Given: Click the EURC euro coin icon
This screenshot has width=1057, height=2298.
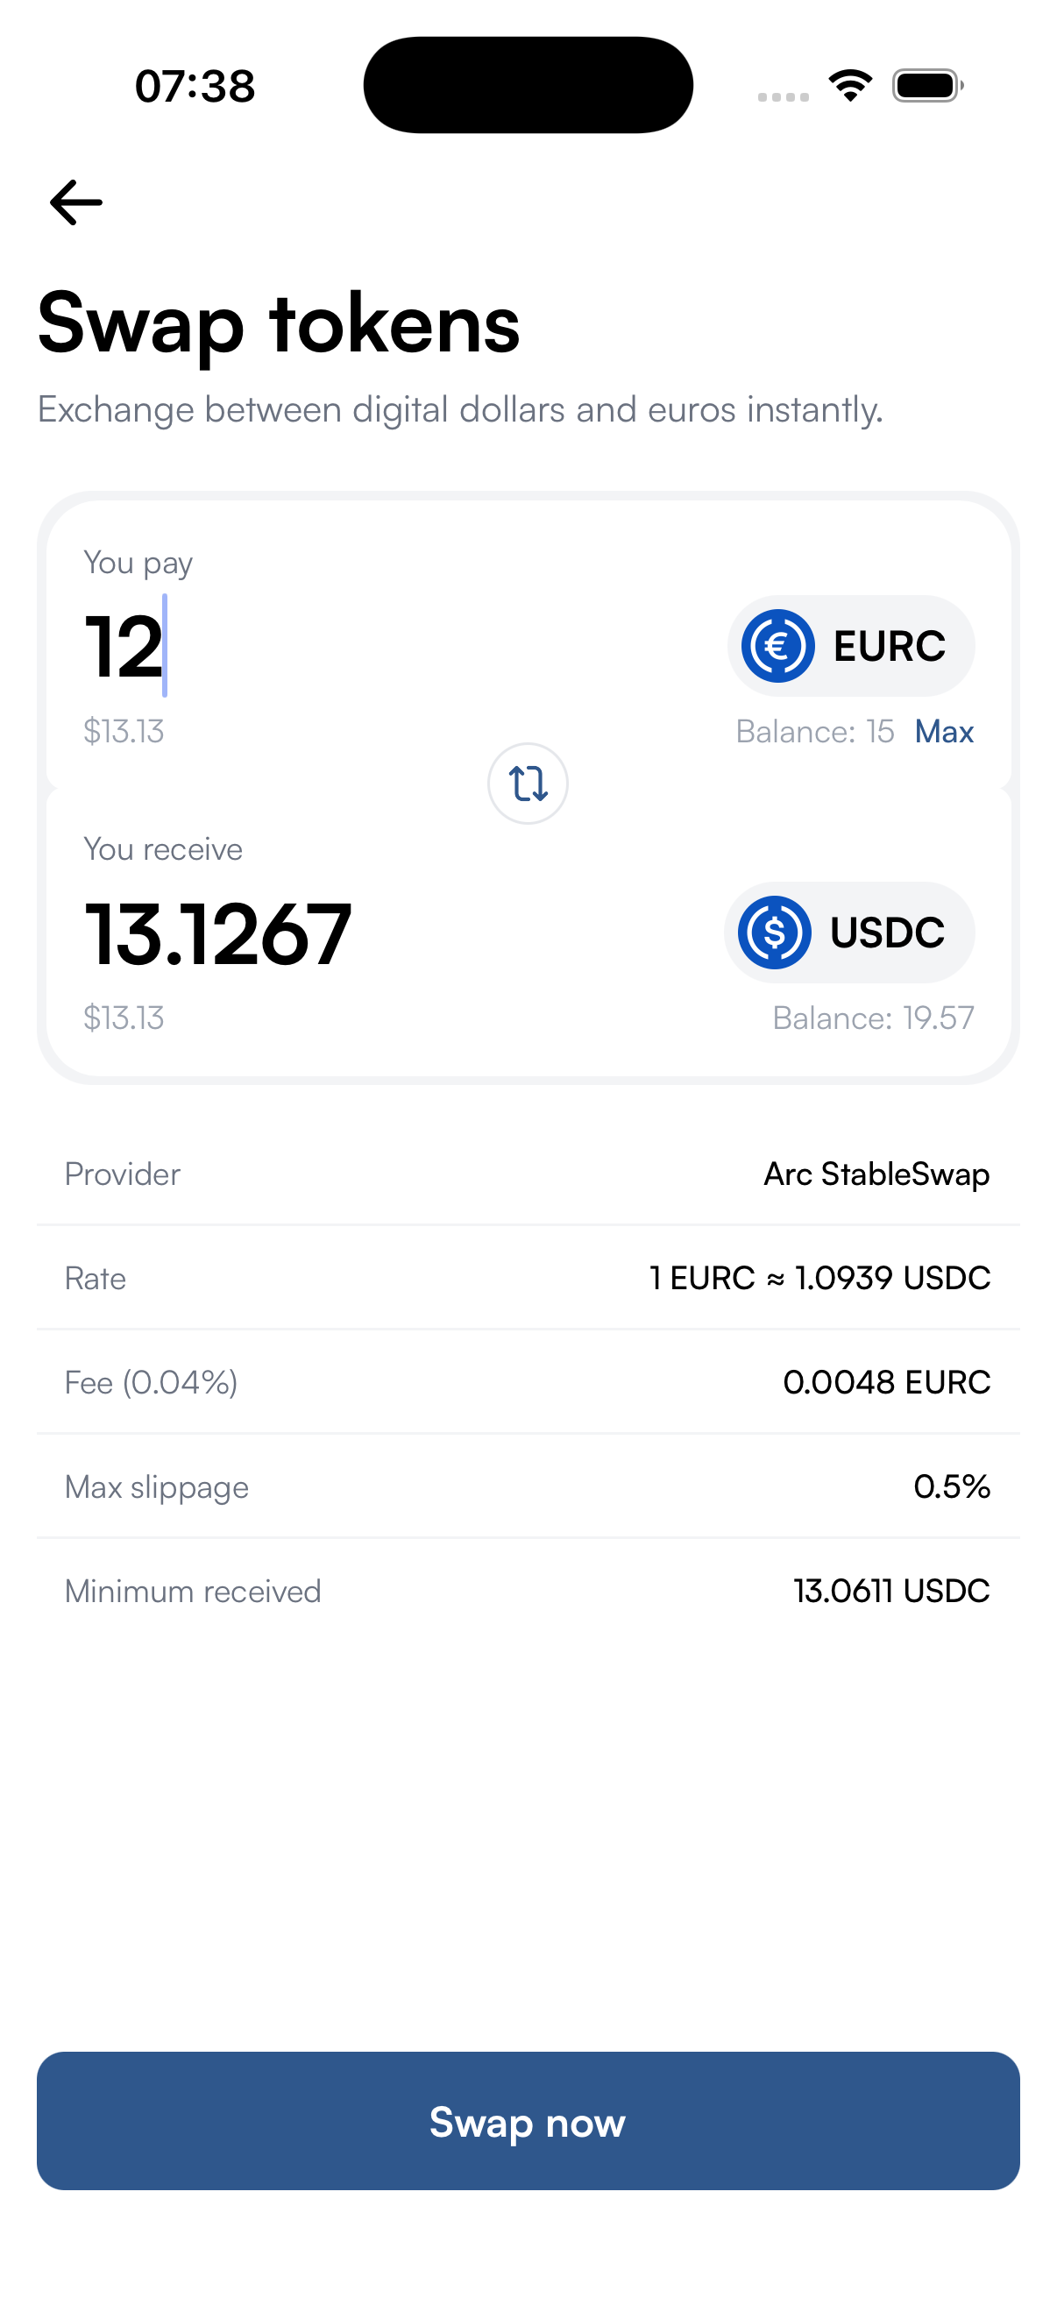Looking at the screenshot, I should tap(777, 646).
